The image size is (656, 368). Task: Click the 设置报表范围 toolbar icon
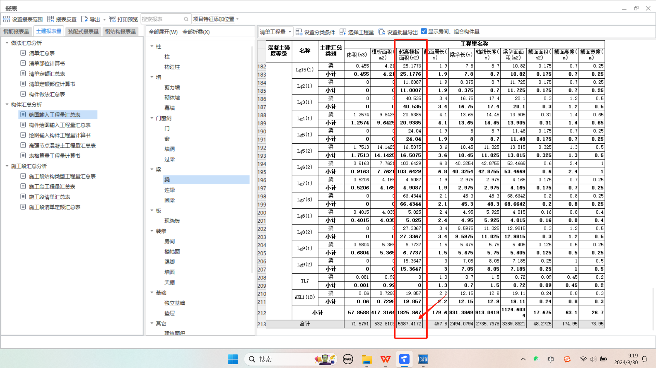click(x=6, y=19)
